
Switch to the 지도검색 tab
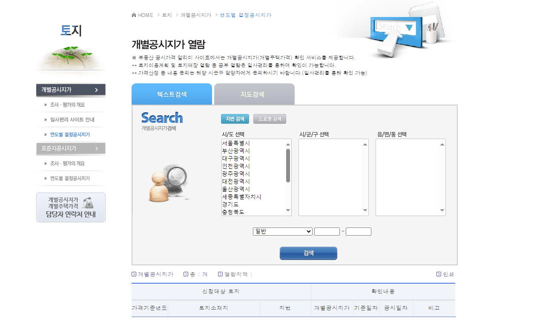[x=253, y=94]
